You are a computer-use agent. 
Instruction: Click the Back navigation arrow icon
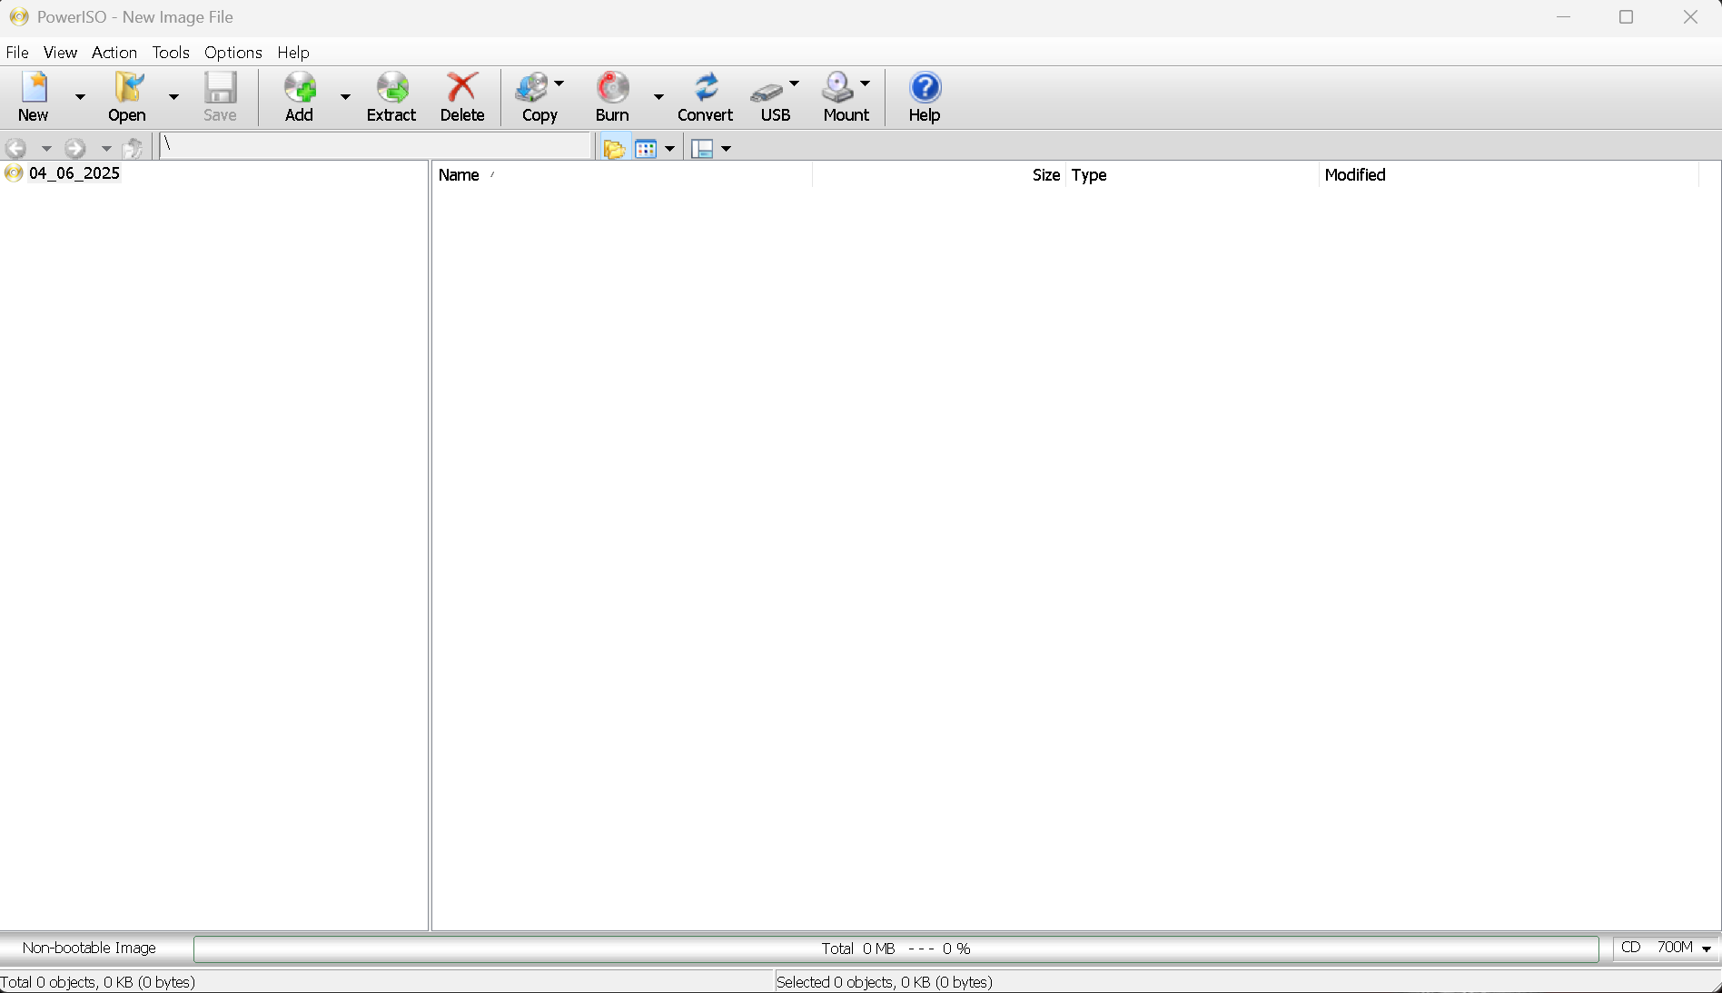(16, 148)
